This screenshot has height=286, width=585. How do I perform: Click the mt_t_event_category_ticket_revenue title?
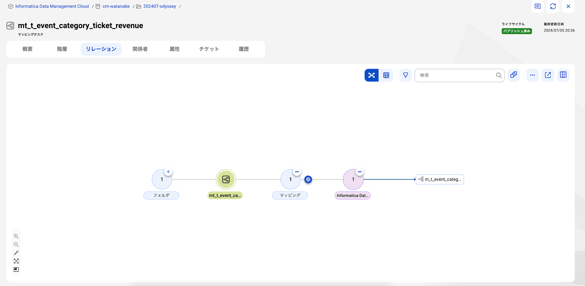(80, 26)
